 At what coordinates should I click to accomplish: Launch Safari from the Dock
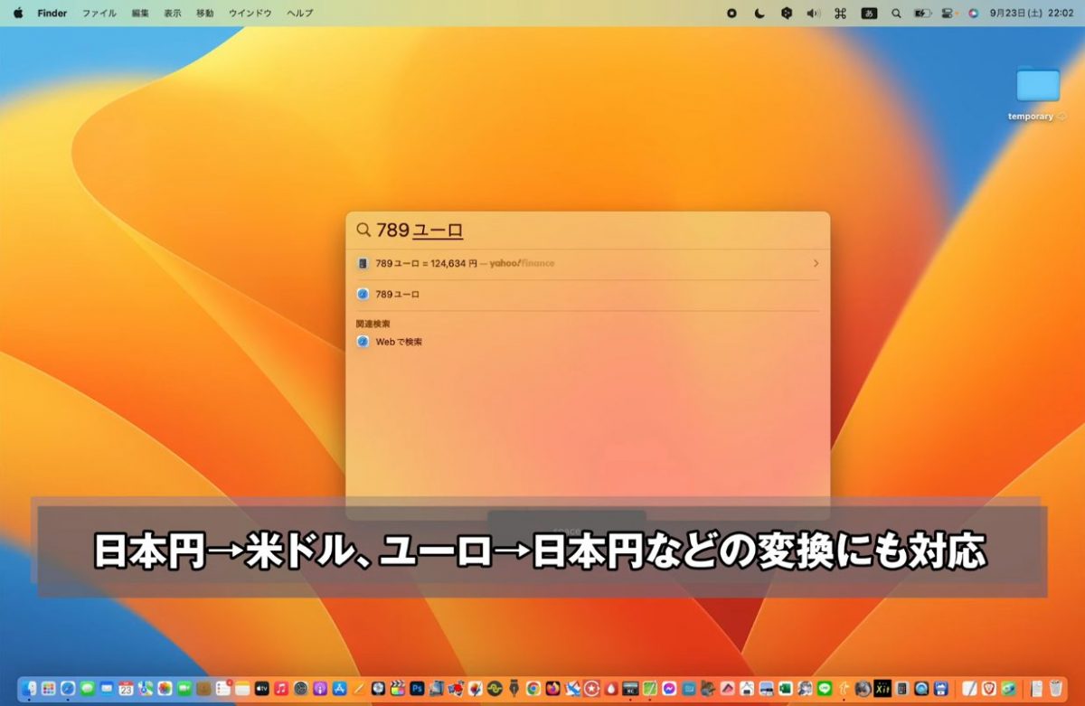point(68,689)
